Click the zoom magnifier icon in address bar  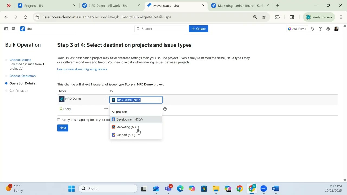click(255, 17)
